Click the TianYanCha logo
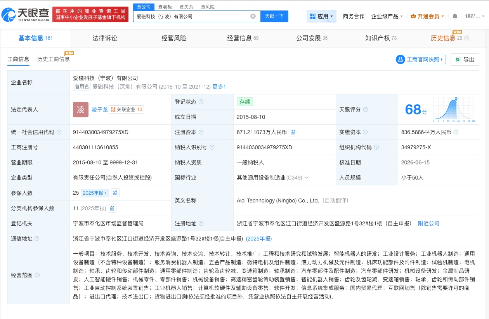 coord(26,15)
